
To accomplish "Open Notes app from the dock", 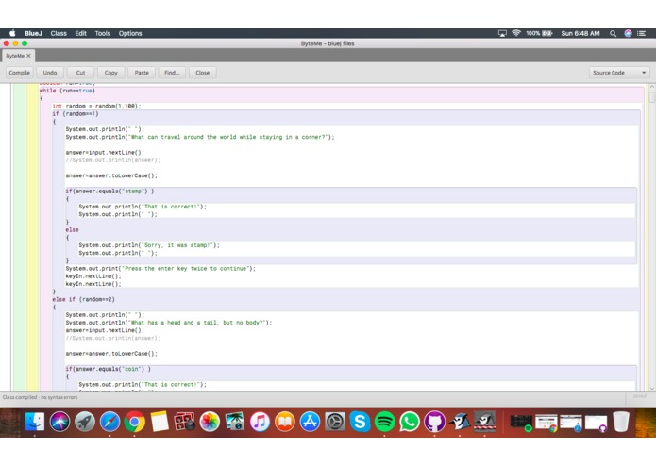I will click(x=160, y=422).
